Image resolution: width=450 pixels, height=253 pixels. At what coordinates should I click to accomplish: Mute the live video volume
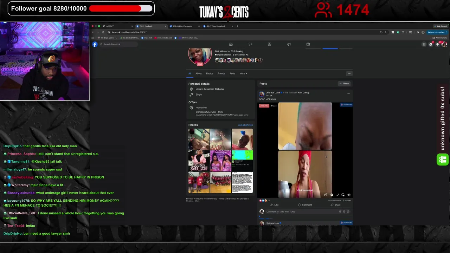(349, 195)
